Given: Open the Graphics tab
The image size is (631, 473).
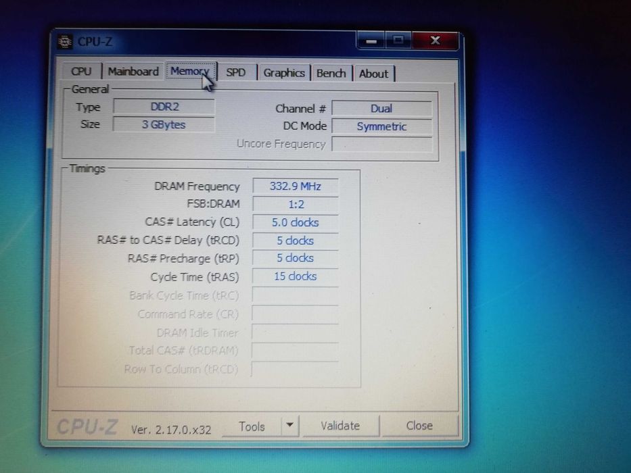Looking at the screenshot, I should (284, 73).
